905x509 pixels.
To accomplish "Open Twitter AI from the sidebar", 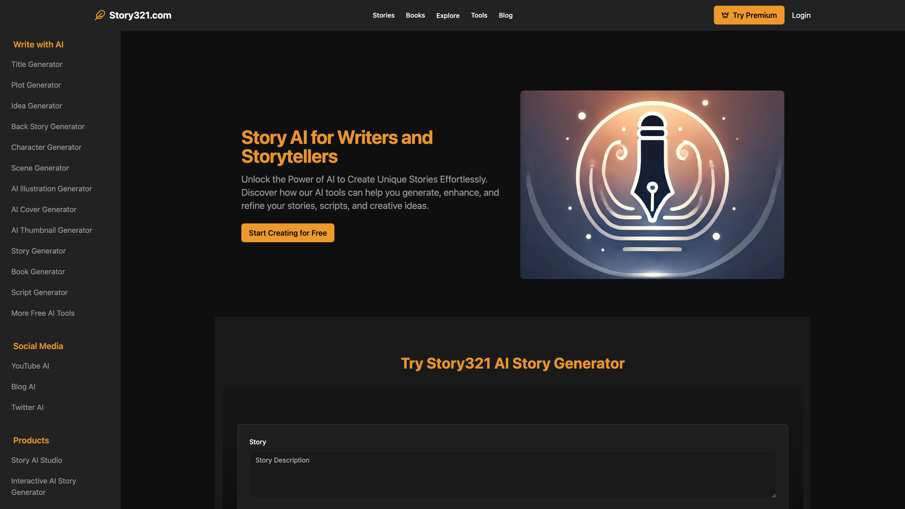I will click(27, 407).
